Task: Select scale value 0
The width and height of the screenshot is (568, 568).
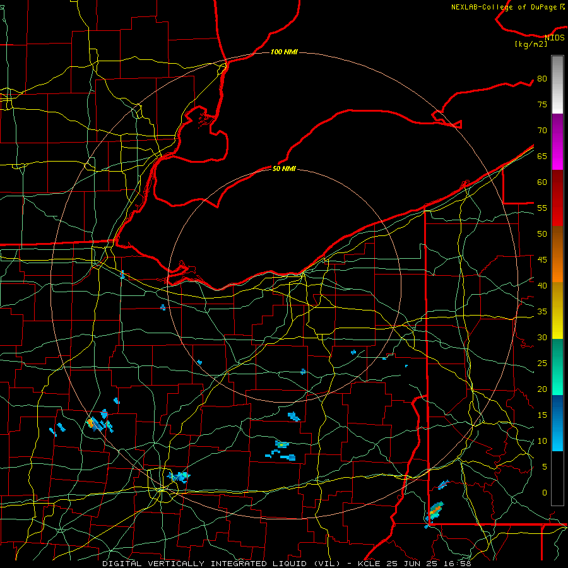Action: tap(545, 493)
